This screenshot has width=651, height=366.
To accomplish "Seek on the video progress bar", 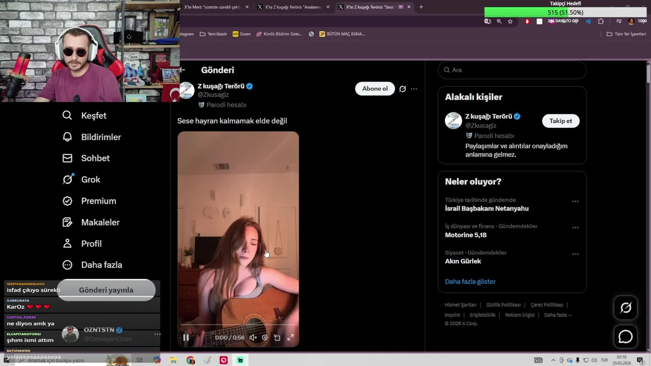I will pyautogui.click(x=238, y=324).
